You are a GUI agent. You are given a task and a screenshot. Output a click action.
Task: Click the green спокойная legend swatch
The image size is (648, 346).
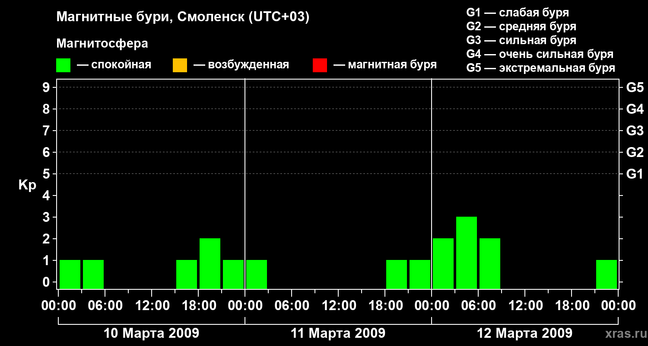(x=64, y=65)
